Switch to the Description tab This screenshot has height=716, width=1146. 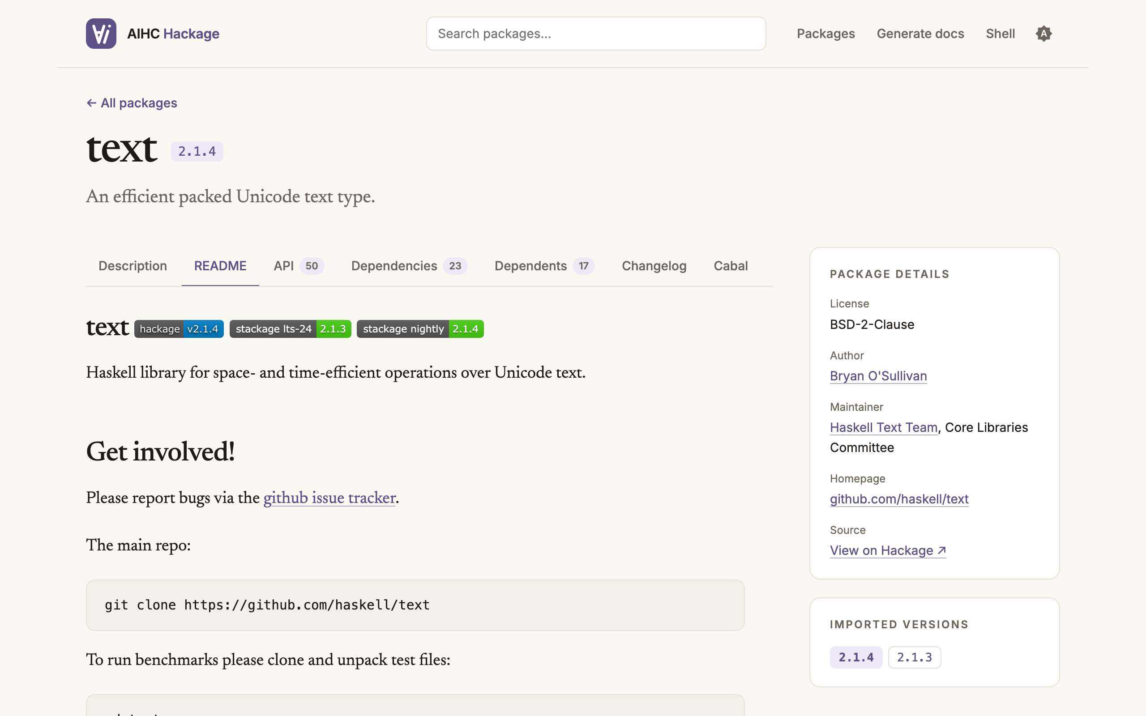tap(133, 266)
